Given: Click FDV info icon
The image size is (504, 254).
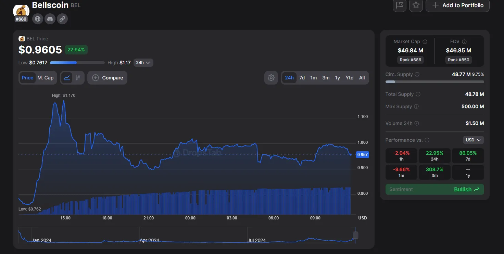Looking at the screenshot, I should coord(464,42).
